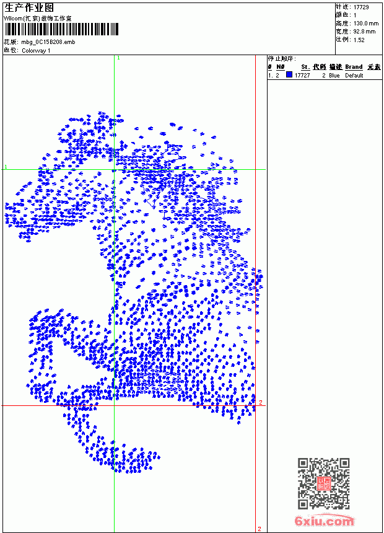
Task: Click the red seal in the QR code center
Action: pos(324,483)
